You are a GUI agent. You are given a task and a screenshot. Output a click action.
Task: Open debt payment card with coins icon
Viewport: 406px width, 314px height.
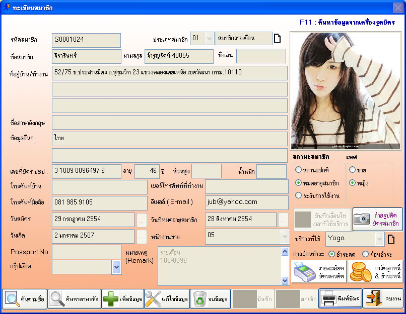point(375,272)
